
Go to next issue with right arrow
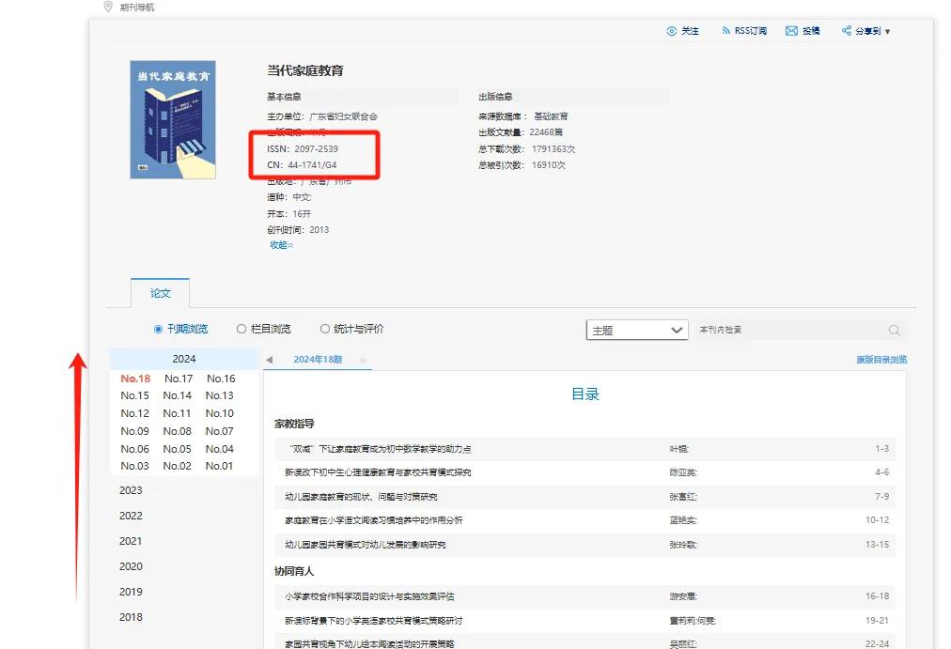[364, 360]
